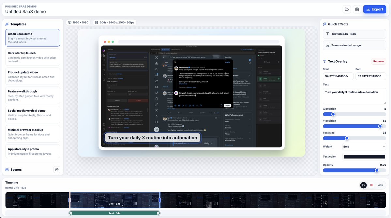
Task: Pick the App store style promo template
Action: pos(33,151)
